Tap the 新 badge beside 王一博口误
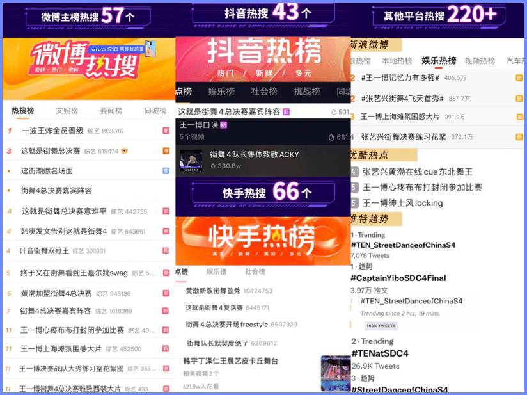The image size is (527, 395). coord(224,126)
